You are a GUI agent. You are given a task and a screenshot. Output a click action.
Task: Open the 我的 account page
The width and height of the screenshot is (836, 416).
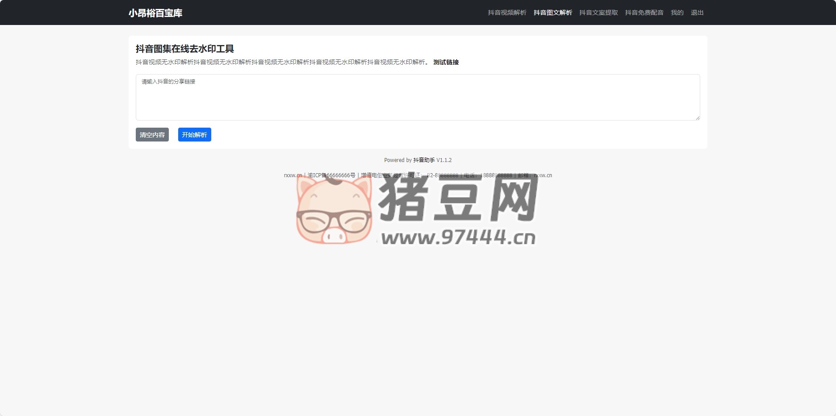677,12
